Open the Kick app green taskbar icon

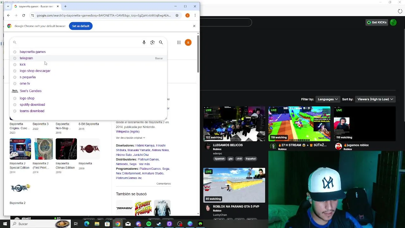click(200, 224)
